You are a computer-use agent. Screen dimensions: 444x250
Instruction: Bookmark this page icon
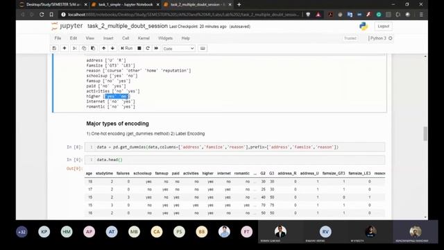[51, 15]
